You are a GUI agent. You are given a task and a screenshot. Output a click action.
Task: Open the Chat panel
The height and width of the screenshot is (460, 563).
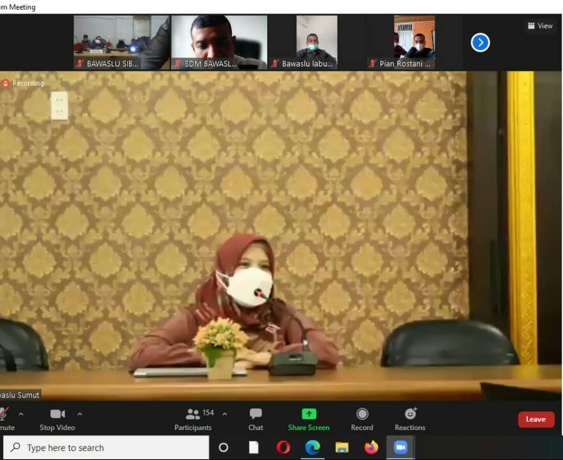pos(256,419)
